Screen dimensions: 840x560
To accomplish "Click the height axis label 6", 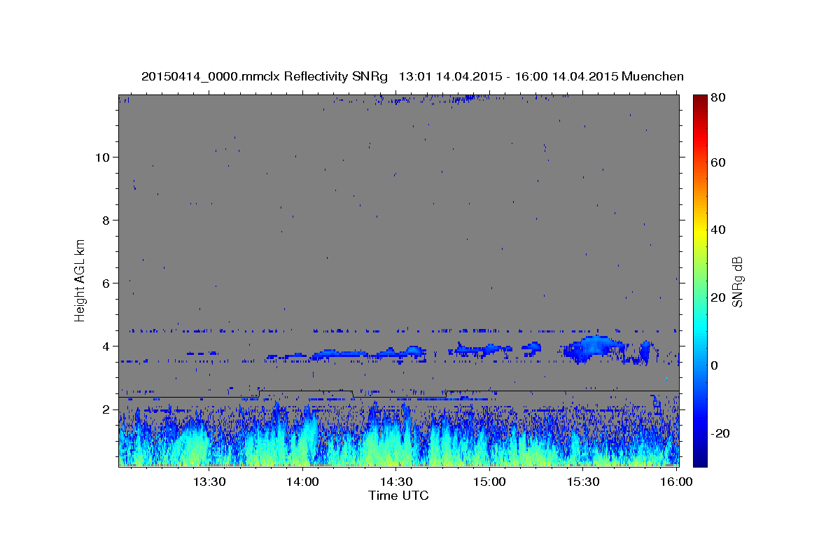I will (x=106, y=283).
